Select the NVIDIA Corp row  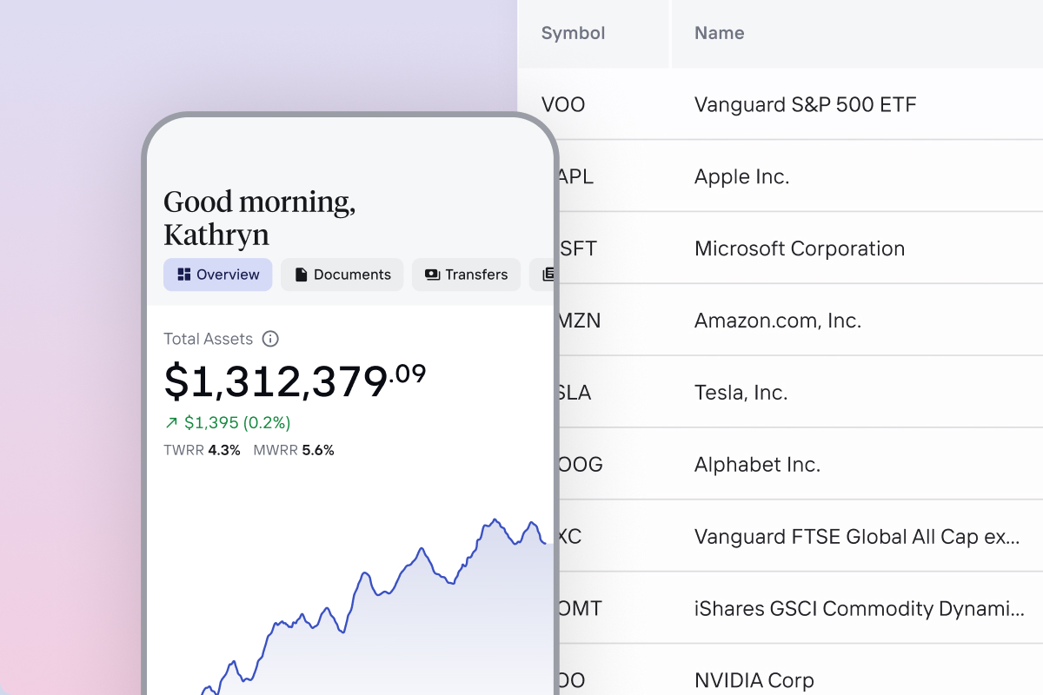(x=754, y=680)
